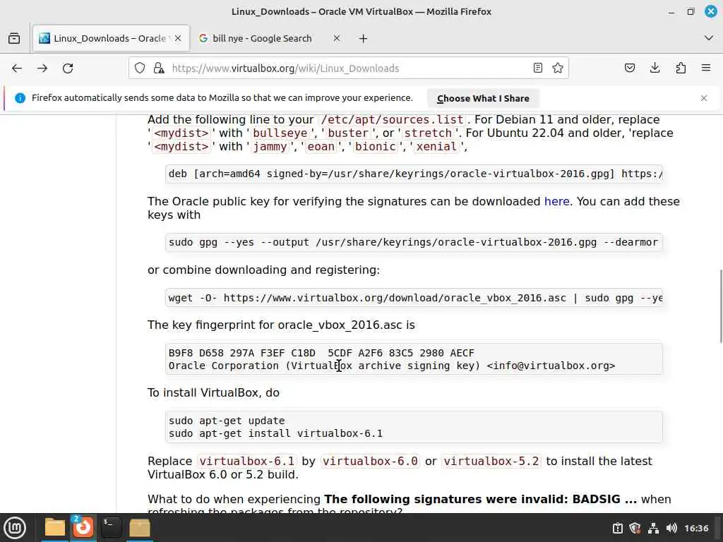The image size is (723, 542).
Task: Expand the list all tabs chevron
Action: 709,38
